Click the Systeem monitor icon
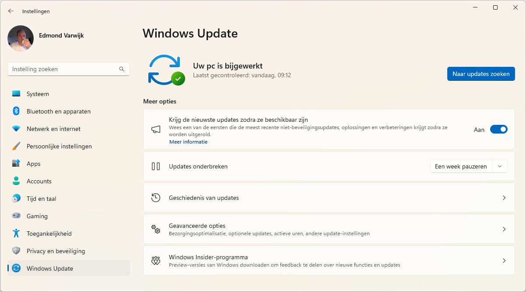The height and width of the screenshot is (292, 526). [16, 94]
